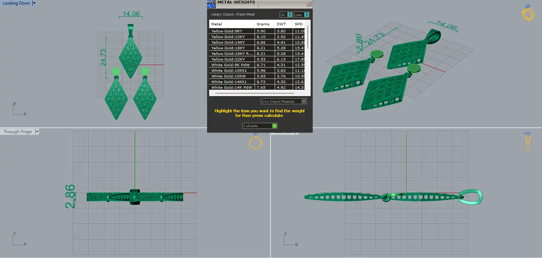542x258 pixels.
Task: Click the Looking Down viewport title
Action: coord(16,3)
